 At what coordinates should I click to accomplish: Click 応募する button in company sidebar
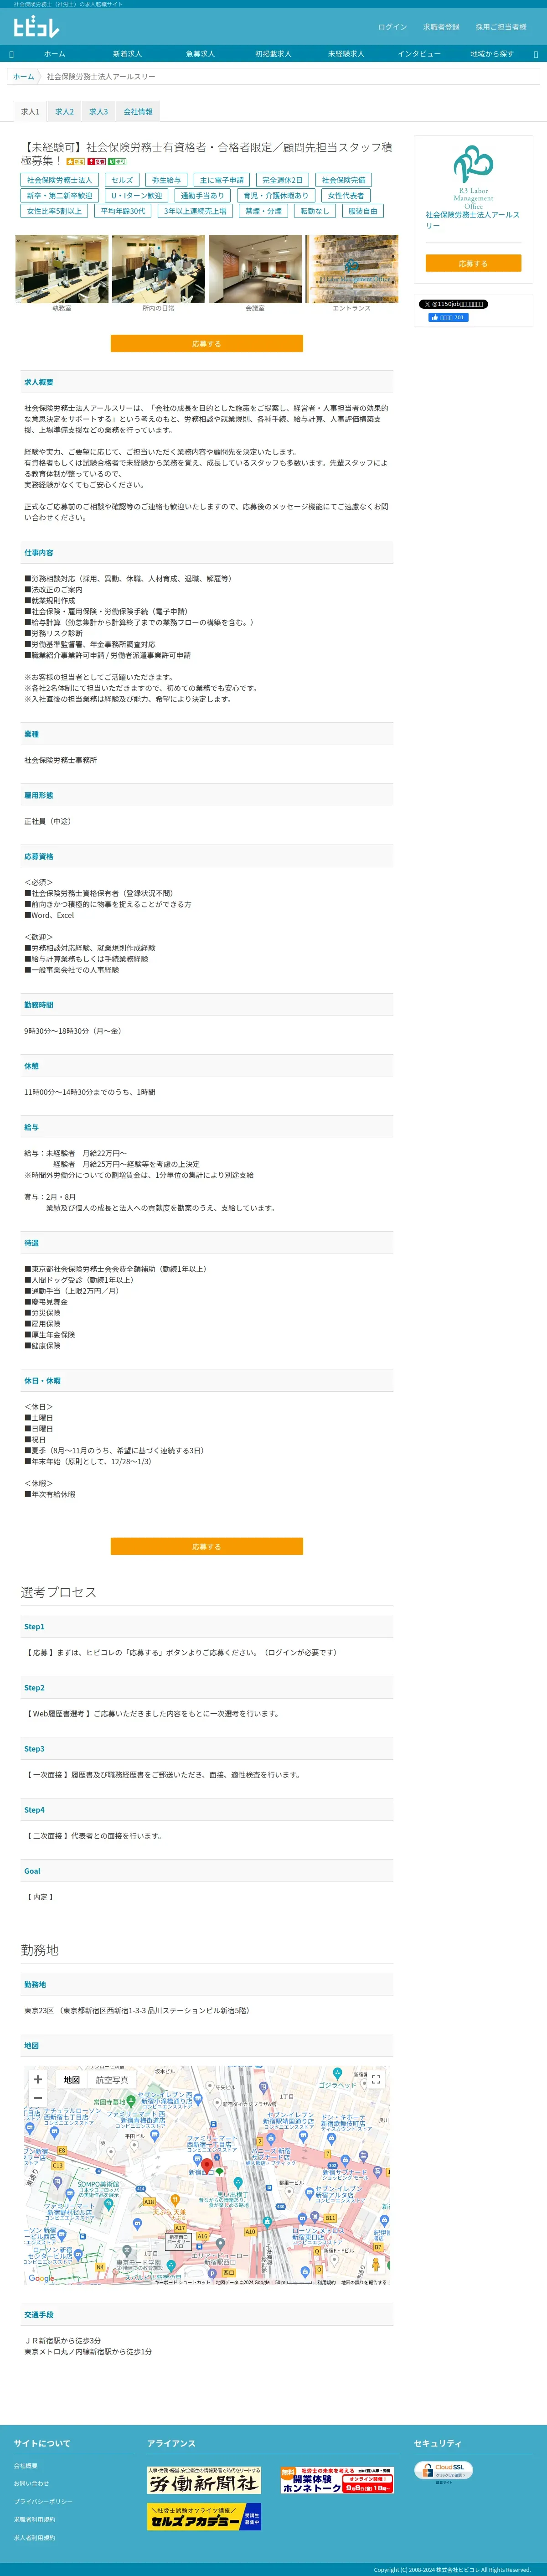pos(473,263)
